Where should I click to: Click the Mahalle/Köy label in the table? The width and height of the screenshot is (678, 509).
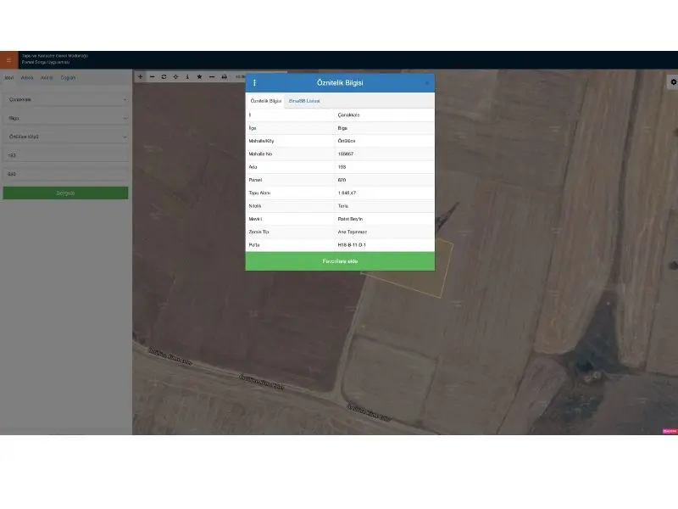(x=261, y=141)
